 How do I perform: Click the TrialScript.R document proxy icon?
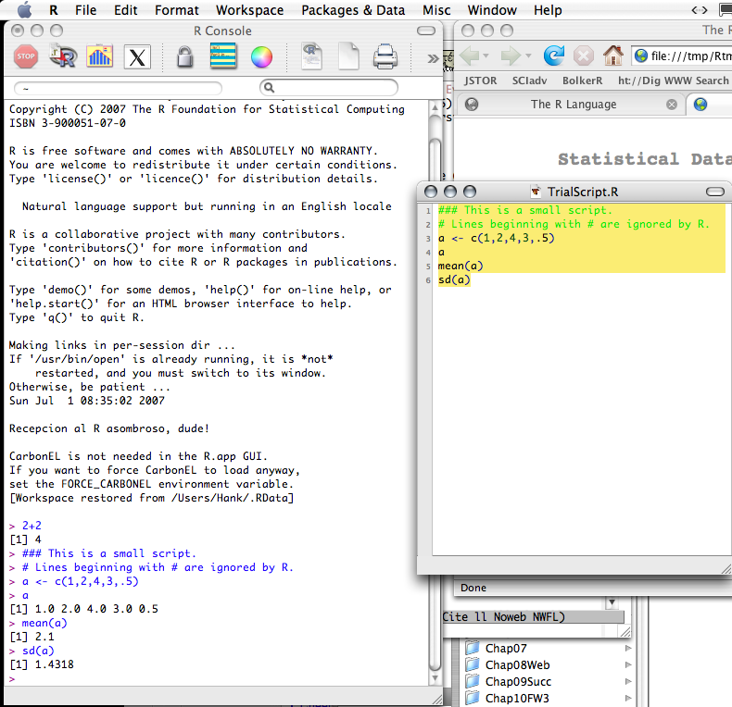tap(536, 192)
